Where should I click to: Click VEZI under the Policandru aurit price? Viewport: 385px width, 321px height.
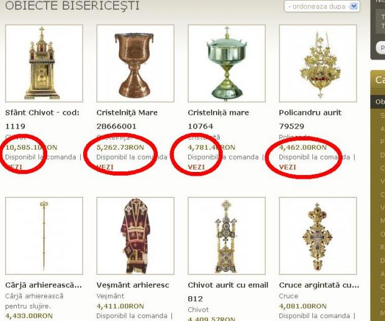click(288, 167)
